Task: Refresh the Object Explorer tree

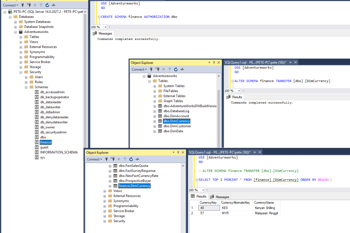Action: [x=47, y=5]
